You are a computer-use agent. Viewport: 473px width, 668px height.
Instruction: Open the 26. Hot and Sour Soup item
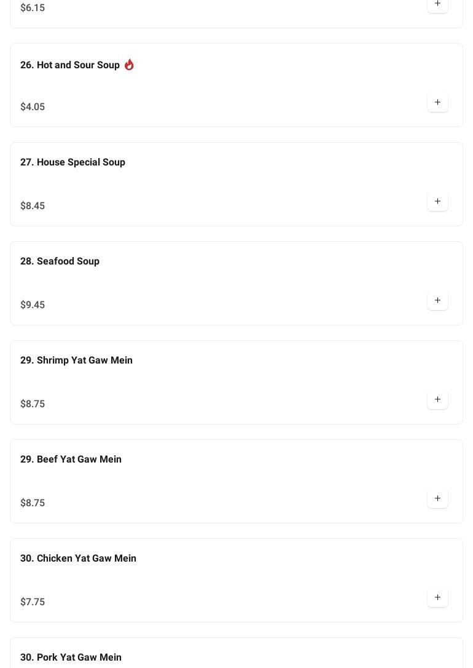tap(70, 65)
